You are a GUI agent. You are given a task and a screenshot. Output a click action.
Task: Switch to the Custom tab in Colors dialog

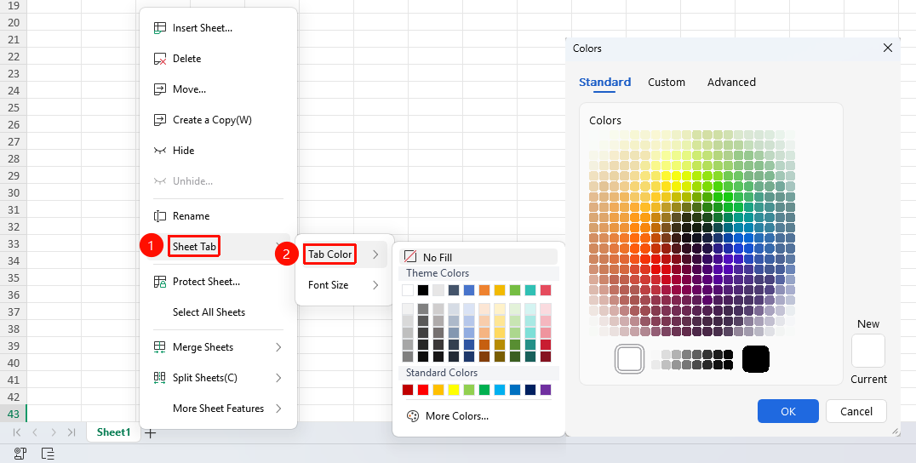(x=667, y=83)
